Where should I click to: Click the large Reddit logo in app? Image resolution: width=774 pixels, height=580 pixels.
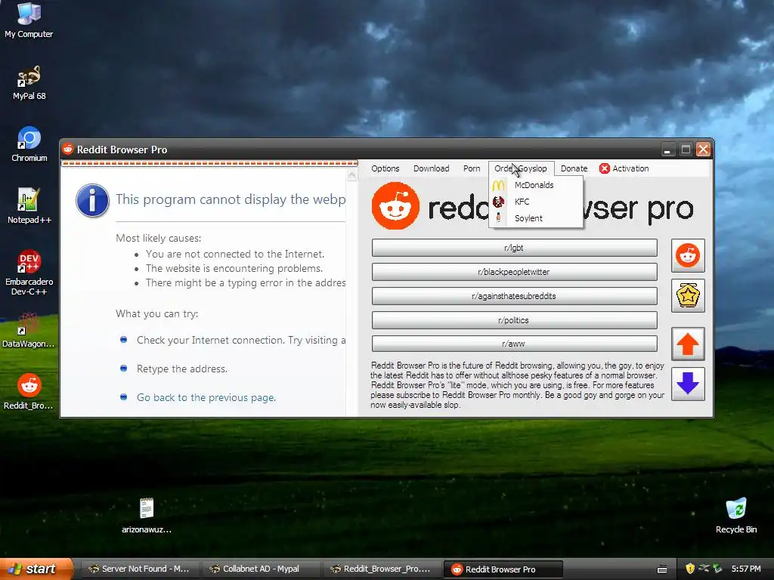coord(395,205)
